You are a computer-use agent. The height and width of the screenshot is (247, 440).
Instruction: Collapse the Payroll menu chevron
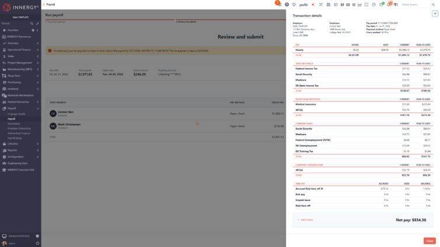click(x=37, y=108)
